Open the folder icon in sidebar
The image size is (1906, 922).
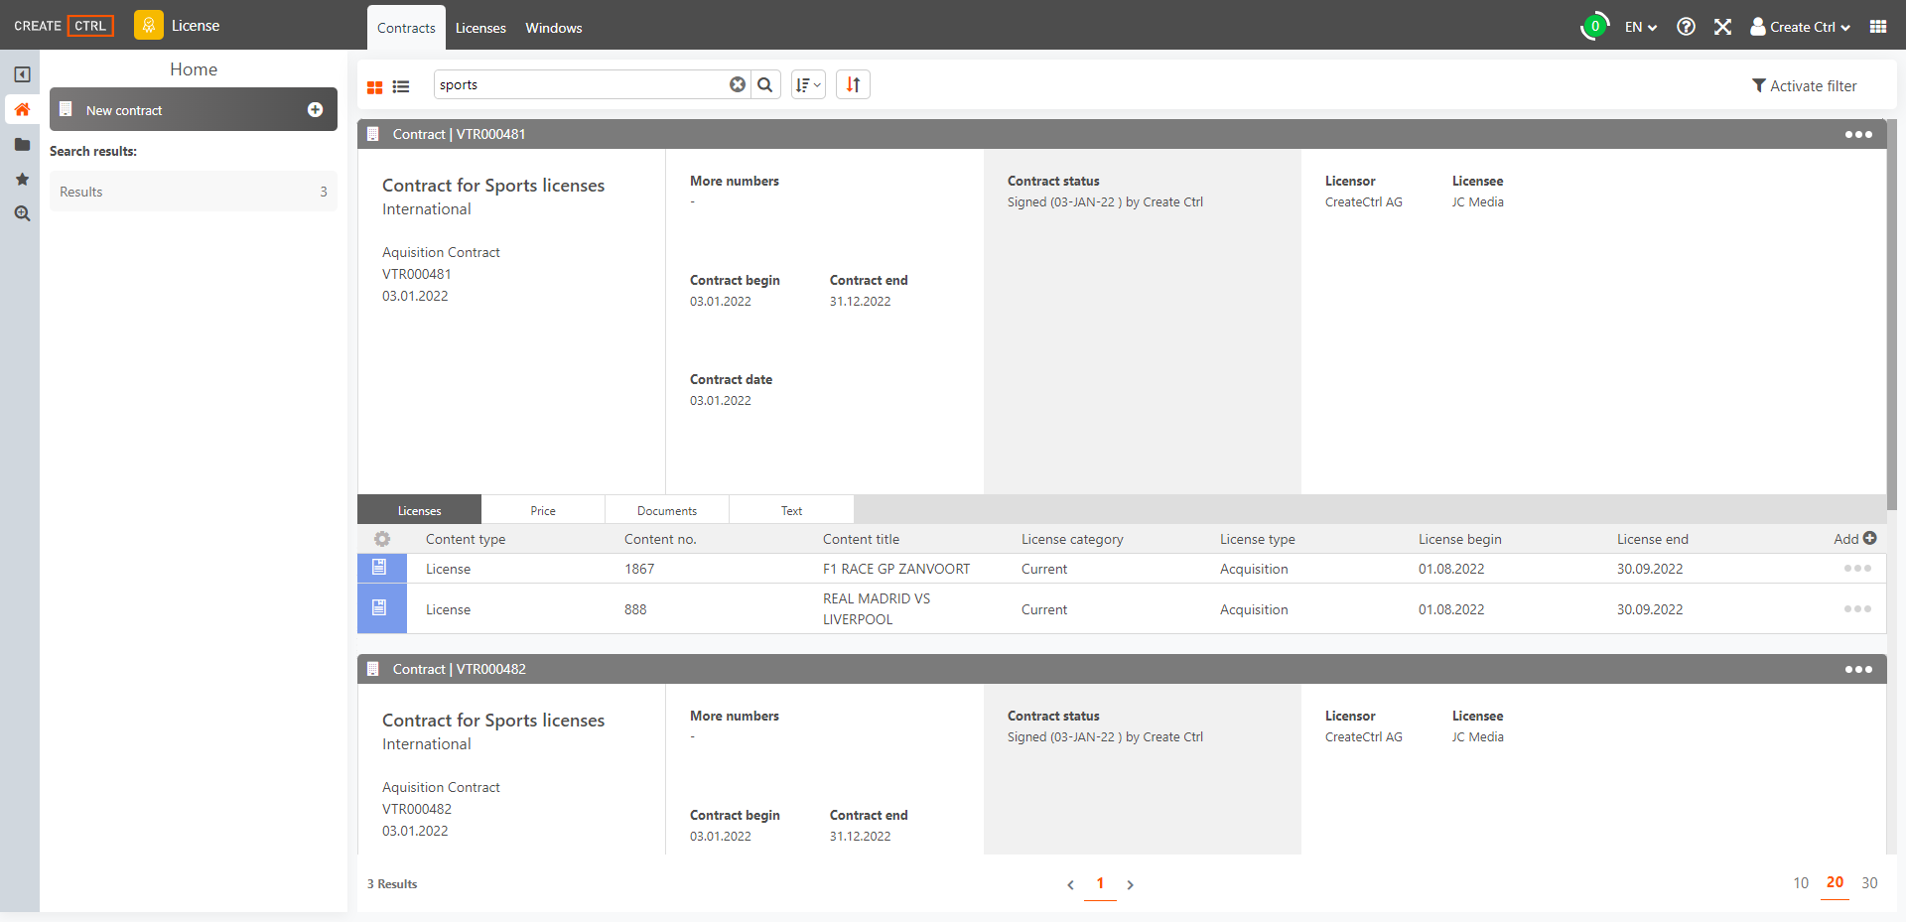[x=22, y=145]
